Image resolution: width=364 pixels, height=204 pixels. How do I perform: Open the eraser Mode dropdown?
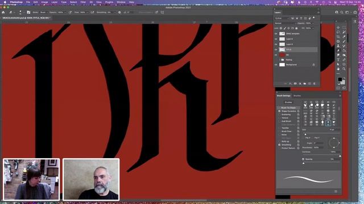click(x=43, y=12)
